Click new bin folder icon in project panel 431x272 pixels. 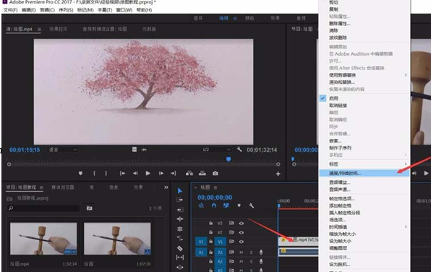(x=90, y=208)
